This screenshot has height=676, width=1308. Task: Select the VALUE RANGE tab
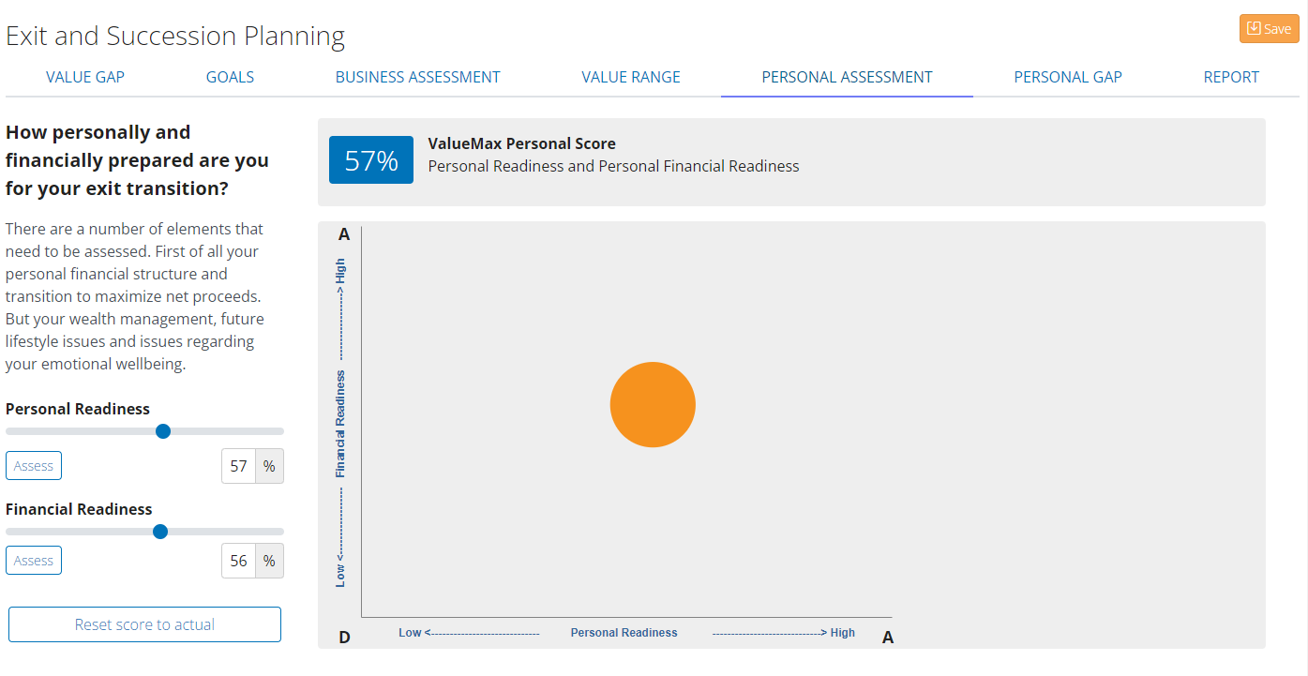point(630,77)
